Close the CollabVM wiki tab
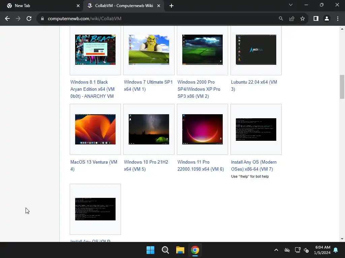The height and width of the screenshot is (258, 345). click(x=159, y=6)
